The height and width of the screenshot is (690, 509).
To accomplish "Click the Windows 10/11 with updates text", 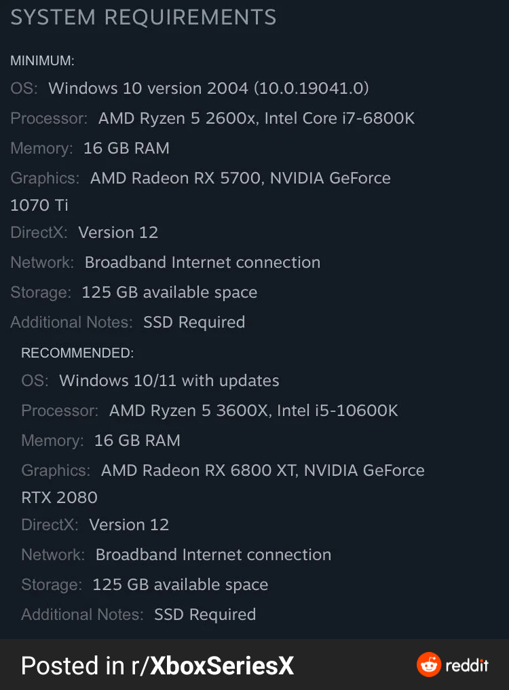I will pos(169,381).
